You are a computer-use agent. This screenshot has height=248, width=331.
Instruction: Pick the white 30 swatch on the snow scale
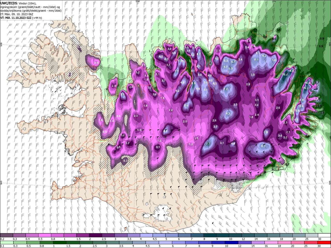(324, 235)
